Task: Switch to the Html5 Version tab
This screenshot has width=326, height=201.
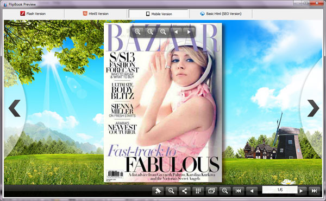Action: pos(96,14)
